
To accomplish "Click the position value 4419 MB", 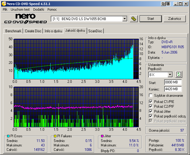I will [x=178, y=145].
